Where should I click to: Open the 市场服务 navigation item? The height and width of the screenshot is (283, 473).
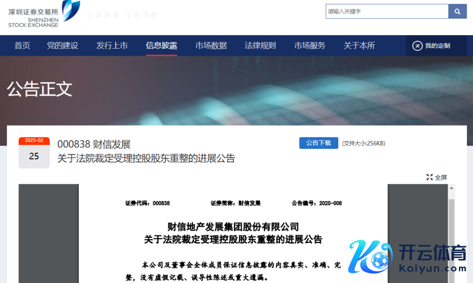point(310,46)
